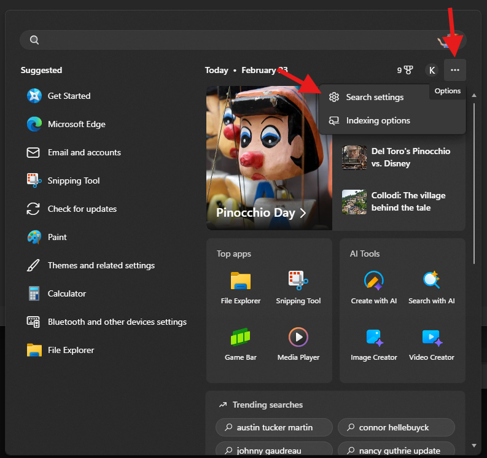The image size is (487, 458).
Task: Expand Pinocchio Day chevron arrow
Action: click(x=303, y=213)
